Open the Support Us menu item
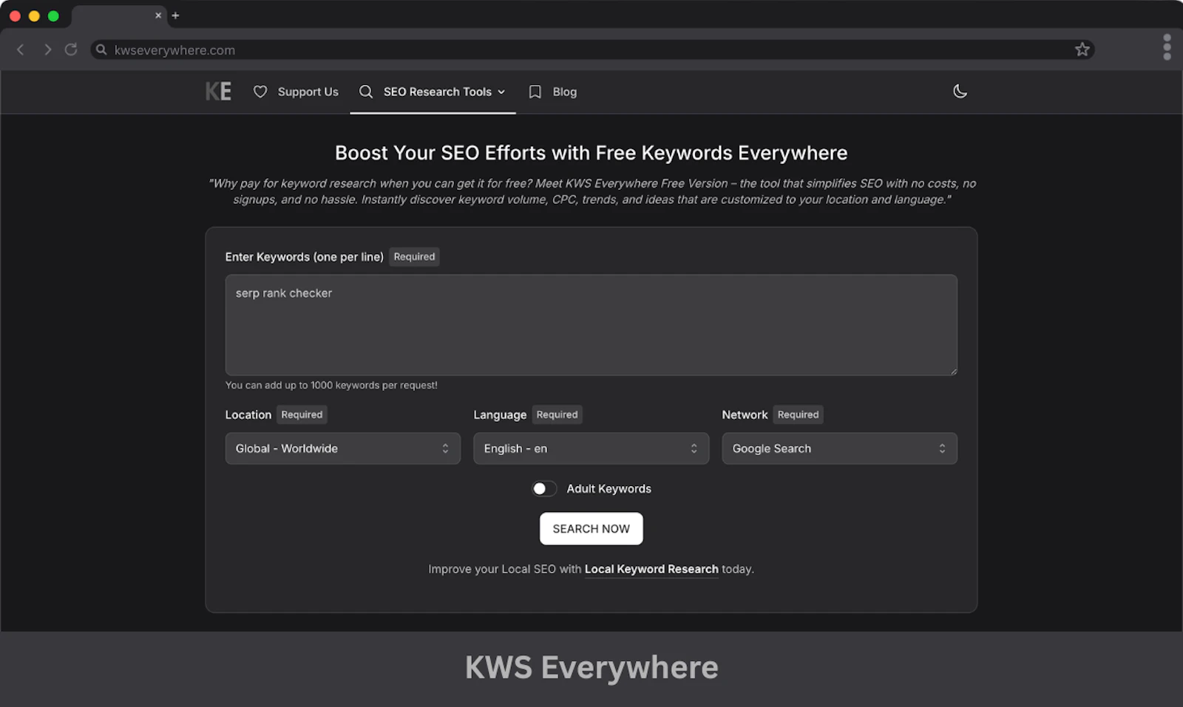The width and height of the screenshot is (1183, 707). 296,92
